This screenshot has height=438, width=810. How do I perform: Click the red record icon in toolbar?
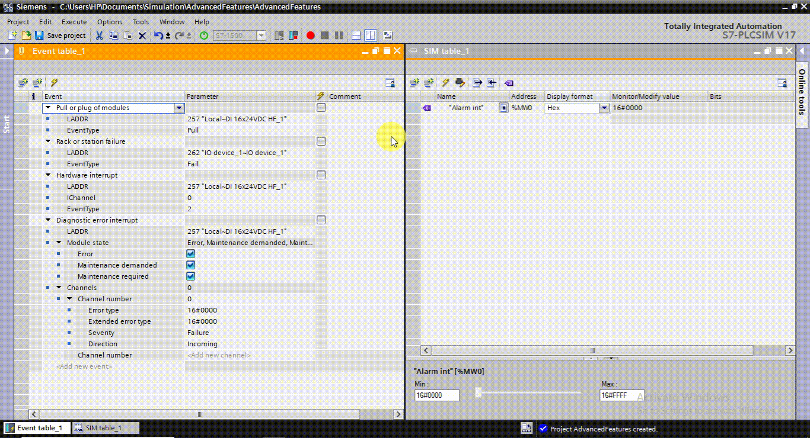[x=310, y=36]
